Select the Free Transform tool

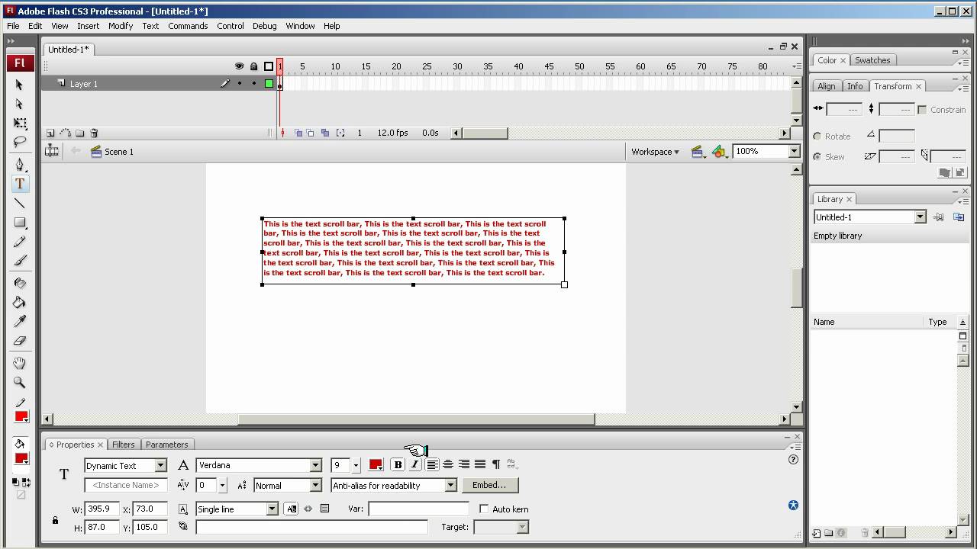20,123
